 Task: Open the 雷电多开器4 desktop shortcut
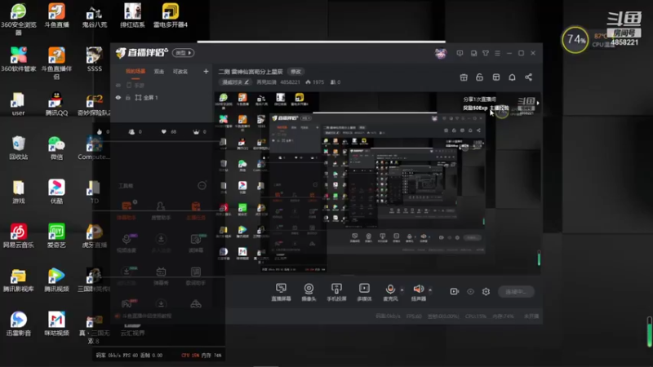click(x=171, y=15)
